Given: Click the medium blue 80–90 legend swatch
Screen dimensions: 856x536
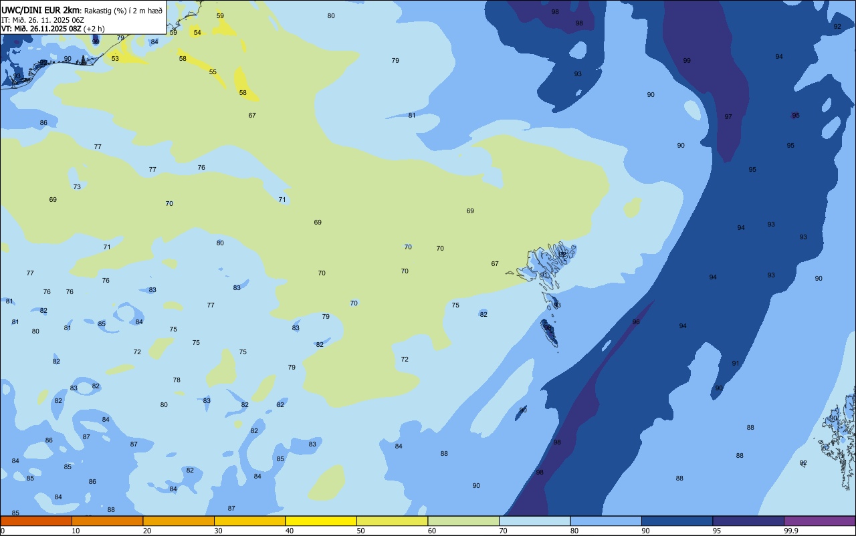Looking at the screenshot, I should click(606, 521).
